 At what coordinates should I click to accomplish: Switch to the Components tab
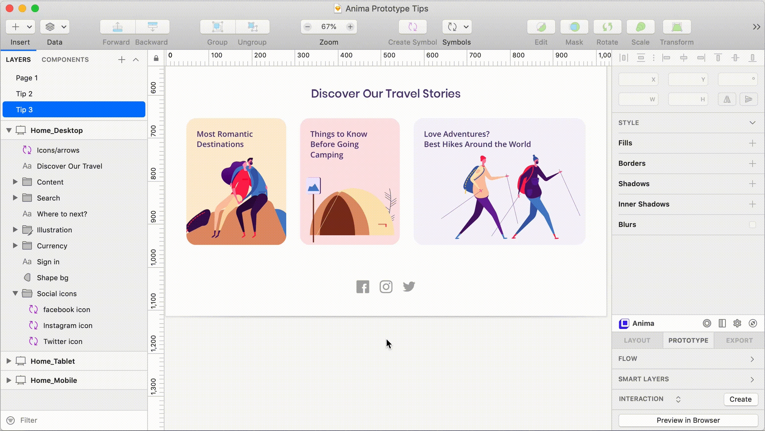pyautogui.click(x=65, y=59)
